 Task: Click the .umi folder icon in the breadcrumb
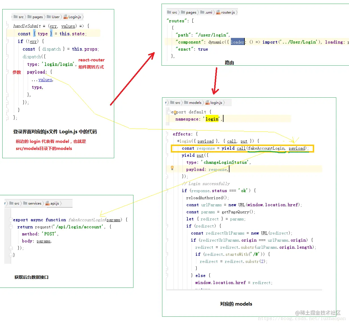pyautogui.click(x=202, y=12)
